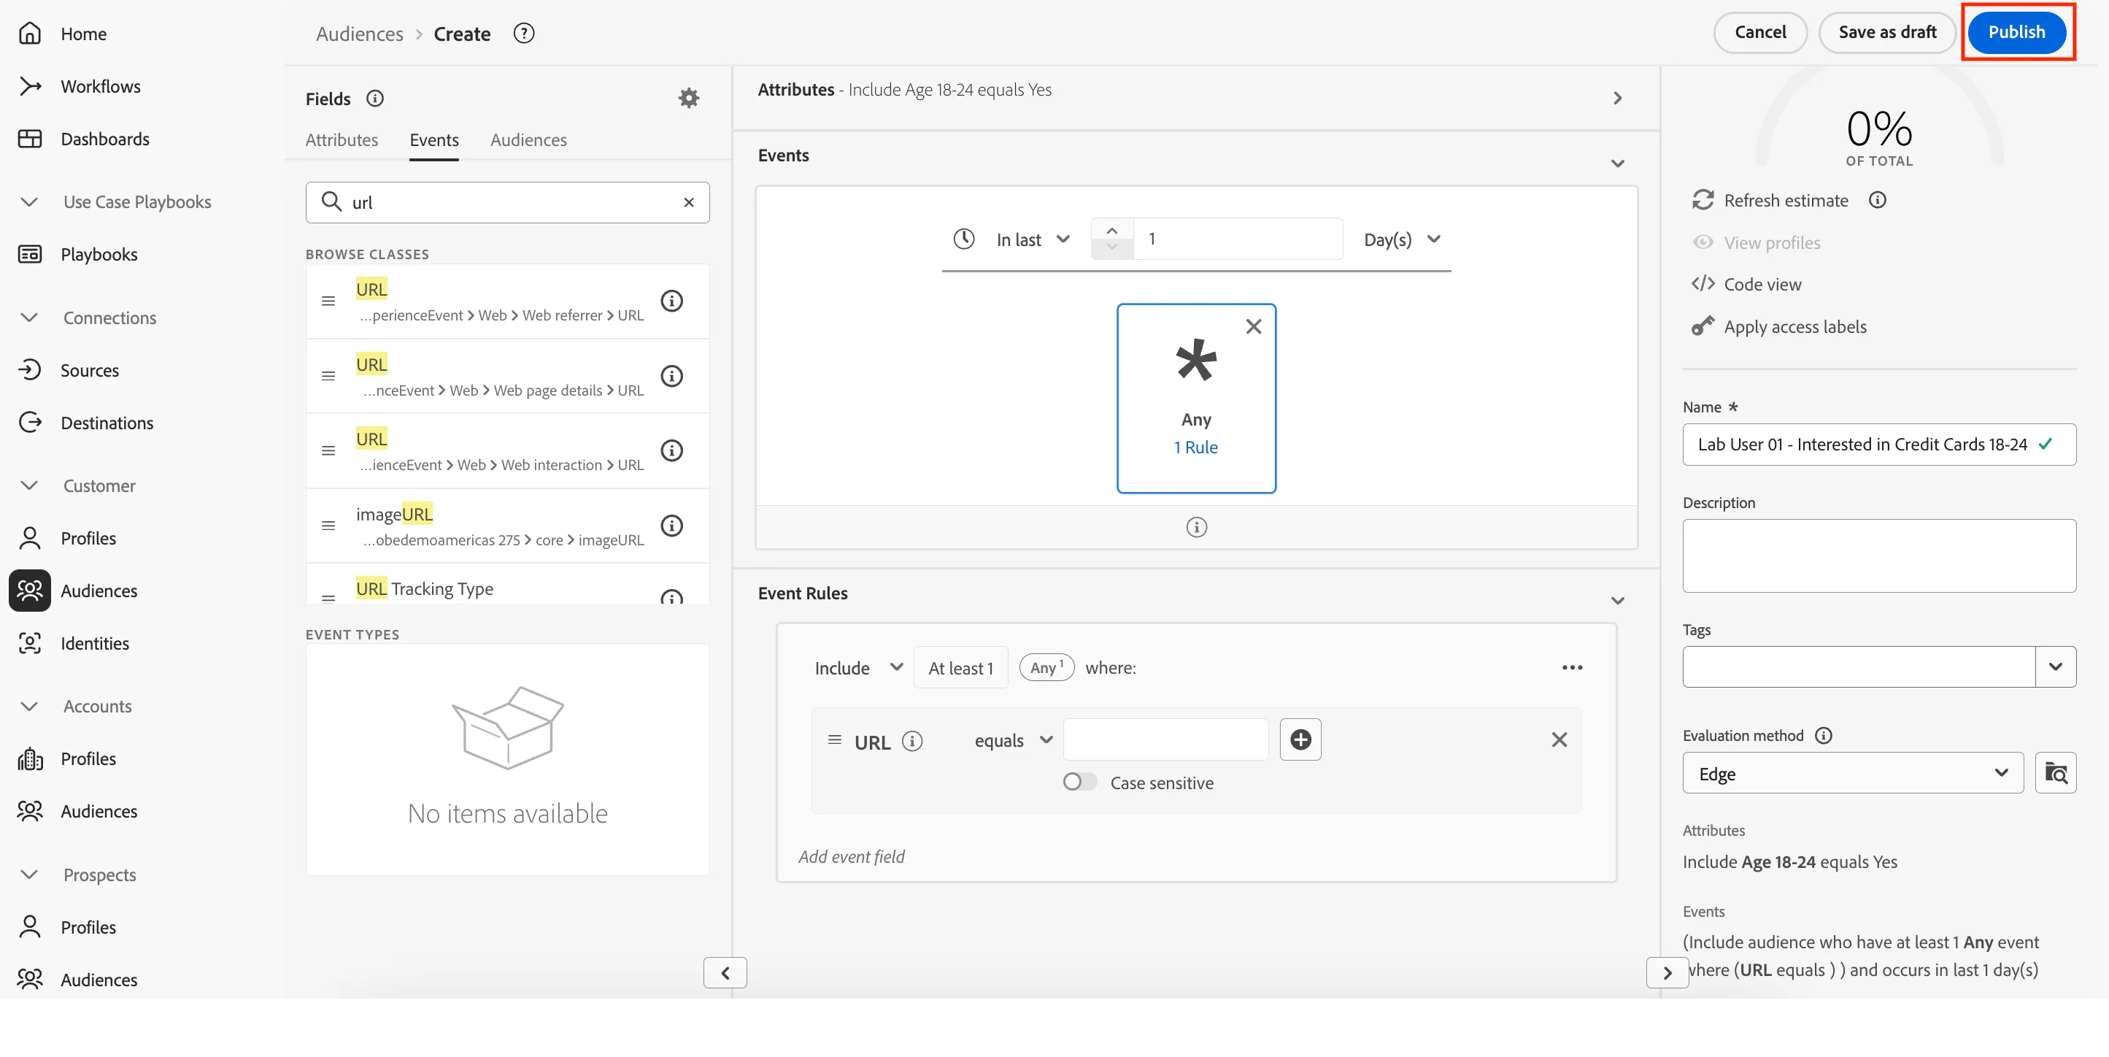Click the URL value input field
This screenshot has width=2109, height=1057.
(1165, 739)
